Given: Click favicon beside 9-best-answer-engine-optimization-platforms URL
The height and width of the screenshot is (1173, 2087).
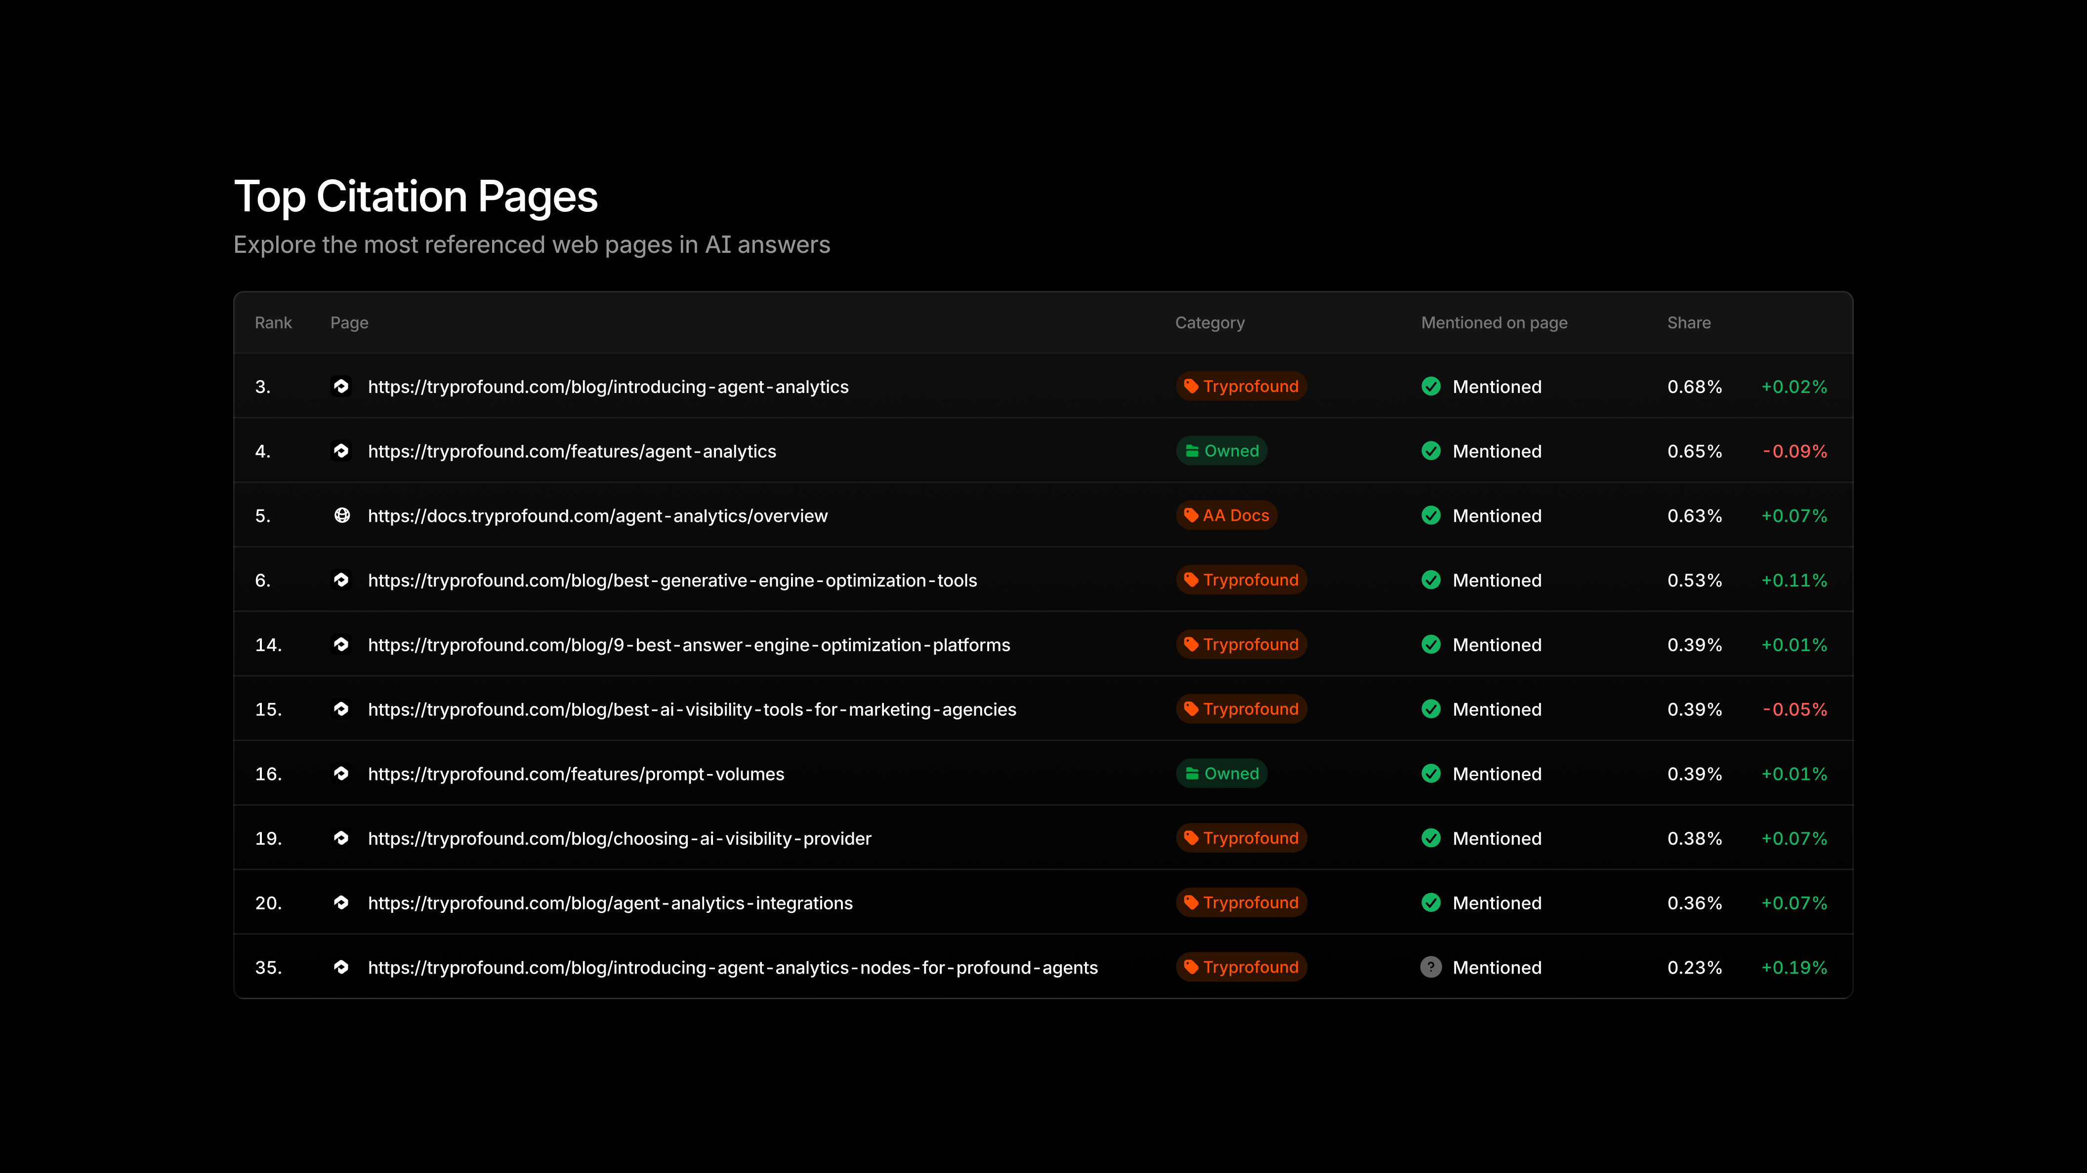Looking at the screenshot, I should pos(341,644).
